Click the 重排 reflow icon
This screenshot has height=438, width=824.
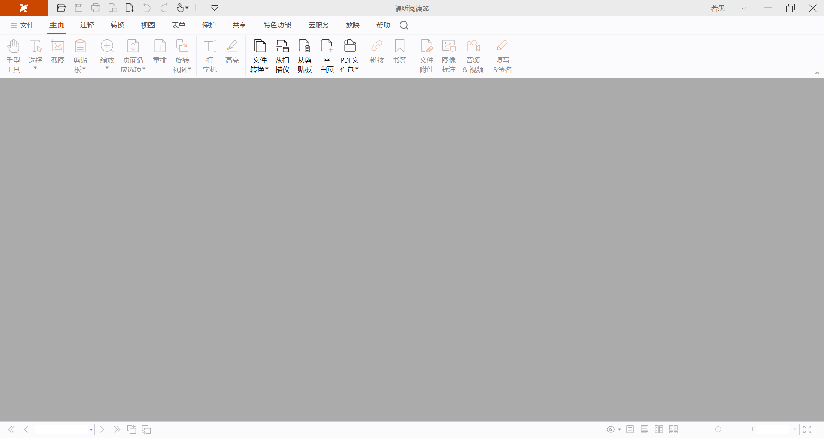click(x=160, y=52)
